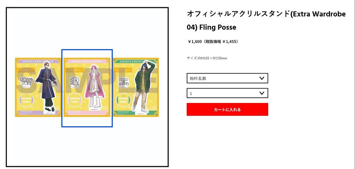This screenshot has height=169, width=355.
Task: Click the red カートに入れる button
Action: point(227,110)
